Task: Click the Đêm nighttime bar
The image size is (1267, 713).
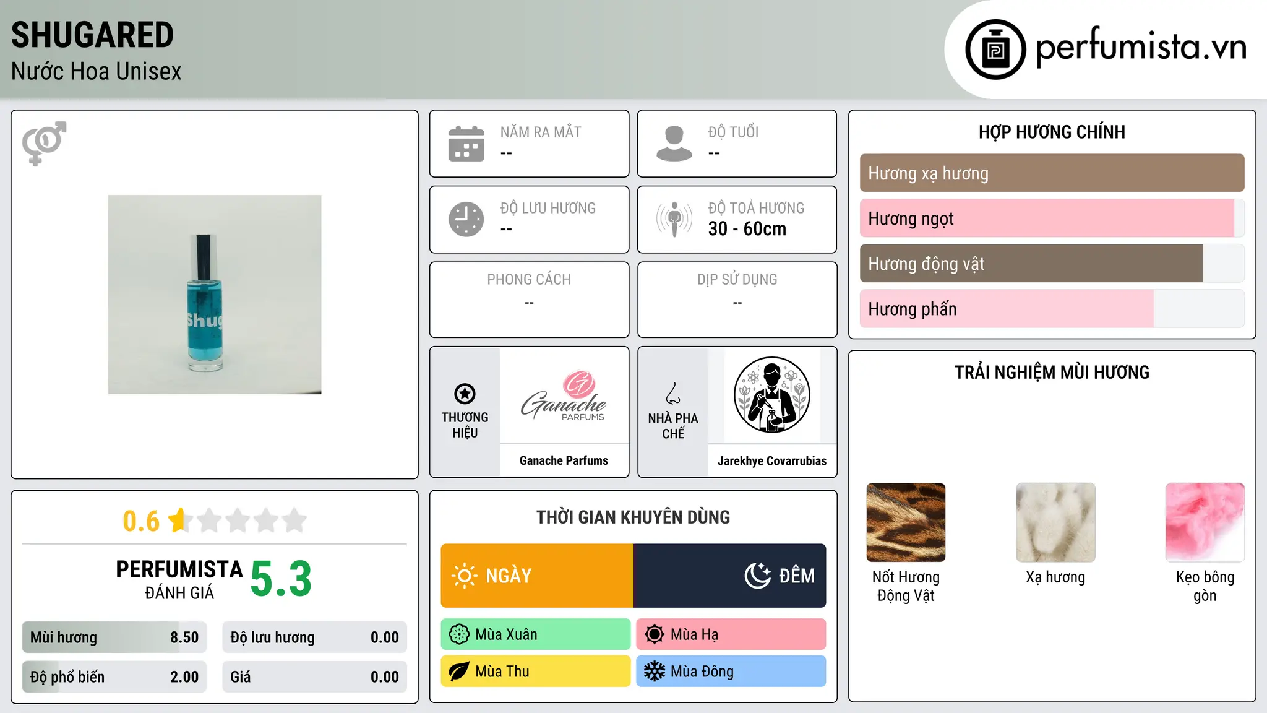Action: (730, 576)
